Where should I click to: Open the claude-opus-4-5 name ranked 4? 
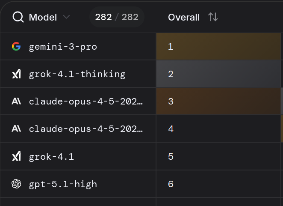click(x=86, y=129)
